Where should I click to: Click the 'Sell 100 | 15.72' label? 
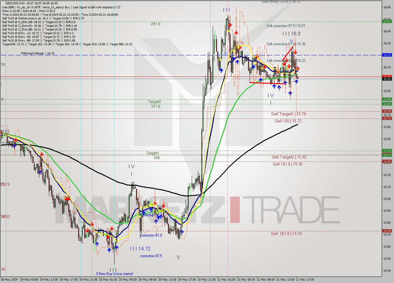288,121
